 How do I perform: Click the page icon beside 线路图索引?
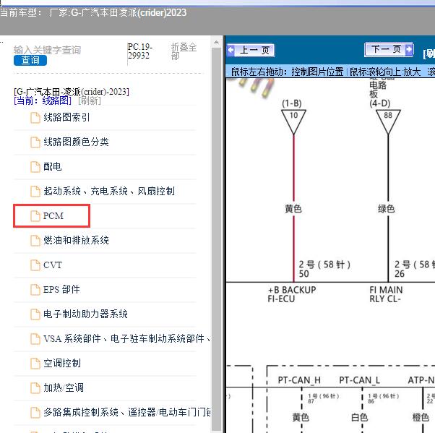35,118
